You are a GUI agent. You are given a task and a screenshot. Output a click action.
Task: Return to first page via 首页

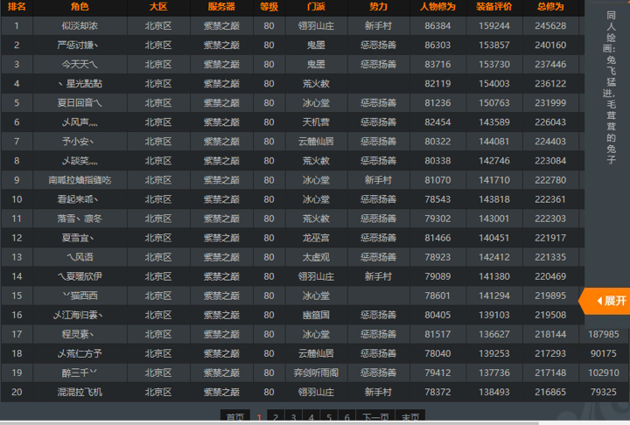point(234,417)
